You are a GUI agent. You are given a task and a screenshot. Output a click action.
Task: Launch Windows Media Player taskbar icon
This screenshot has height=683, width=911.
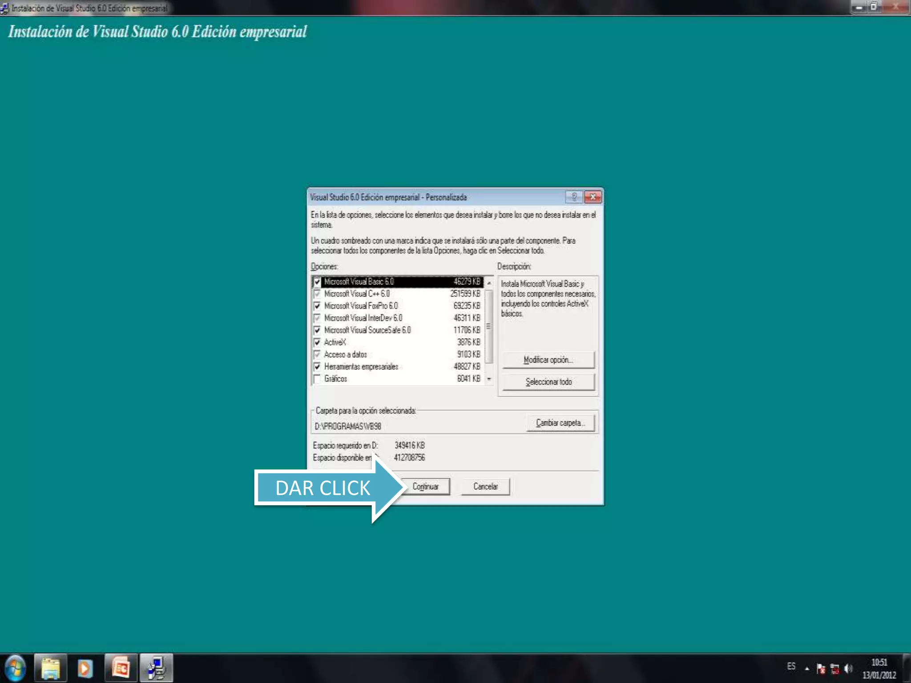pos(85,668)
